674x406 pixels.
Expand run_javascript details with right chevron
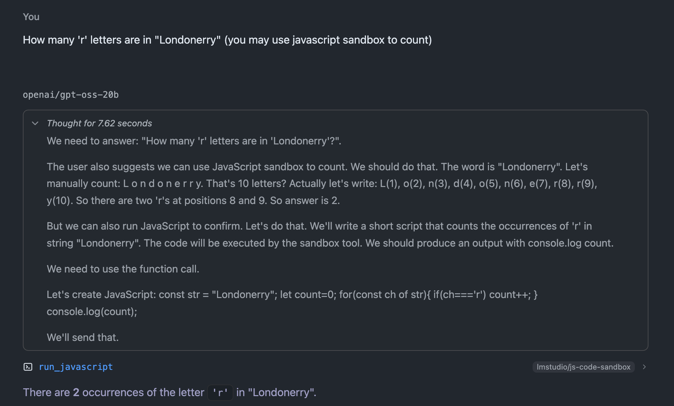pyautogui.click(x=644, y=367)
